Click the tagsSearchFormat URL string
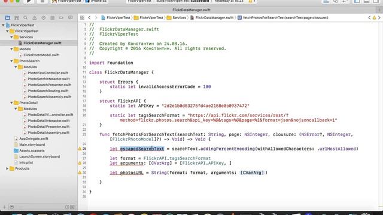 (229, 118)
